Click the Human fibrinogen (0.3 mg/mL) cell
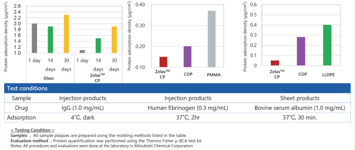Image resolution: width=355 pixels, height=150 pixels. 188,108
